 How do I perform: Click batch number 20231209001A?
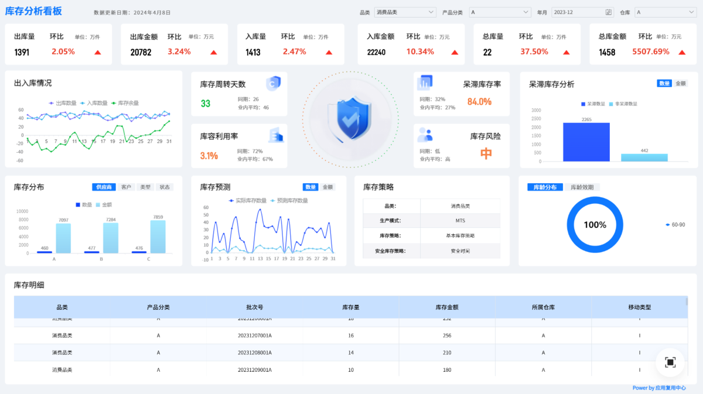[x=255, y=370]
